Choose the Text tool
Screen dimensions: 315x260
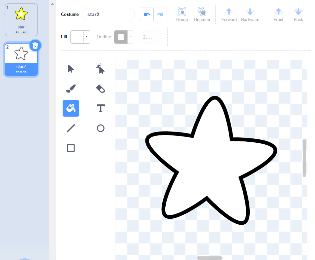(101, 108)
